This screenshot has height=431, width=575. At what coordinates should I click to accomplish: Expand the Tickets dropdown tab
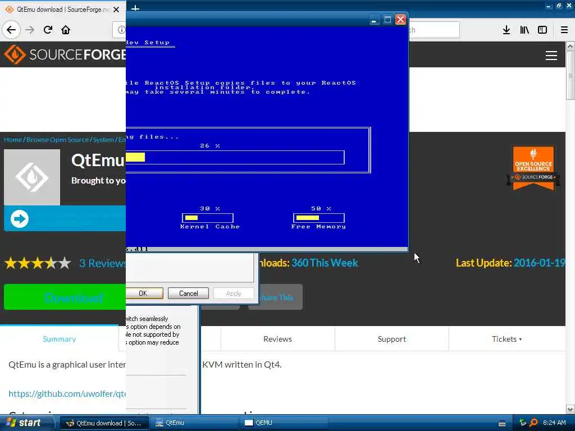point(507,339)
